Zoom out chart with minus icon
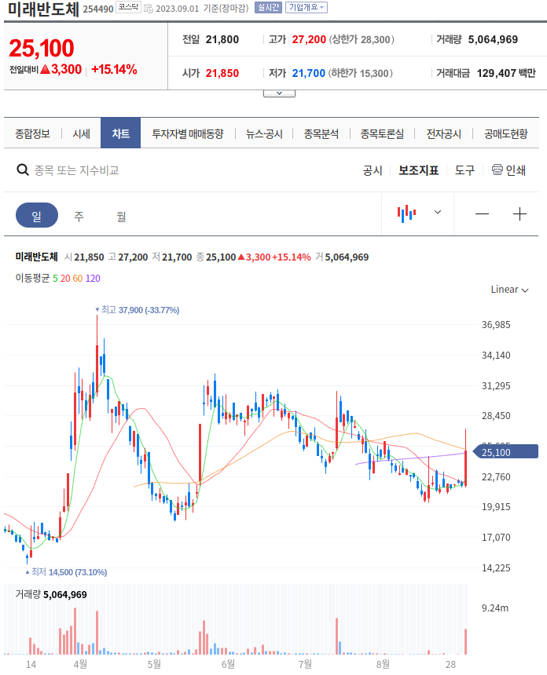 [x=482, y=214]
